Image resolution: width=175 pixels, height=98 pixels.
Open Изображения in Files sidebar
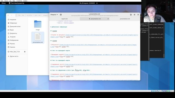coord(13,40)
